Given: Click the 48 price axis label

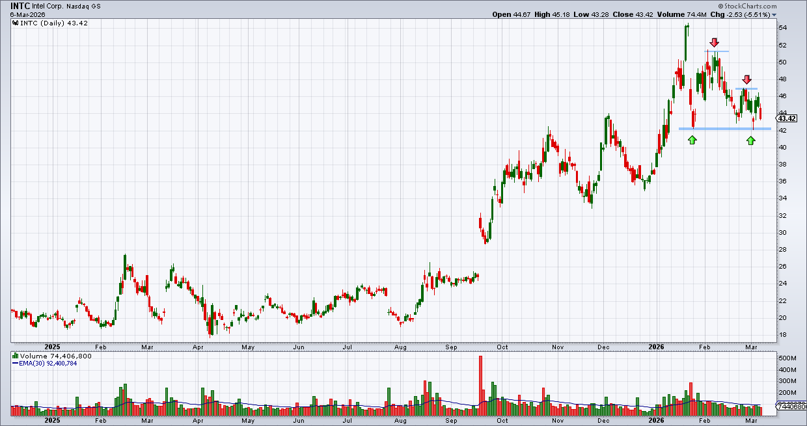Looking at the screenshot, I should 784,79.
